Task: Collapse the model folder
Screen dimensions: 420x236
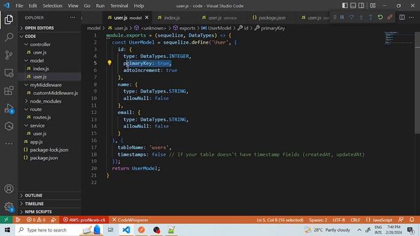Action: [50, 61]
